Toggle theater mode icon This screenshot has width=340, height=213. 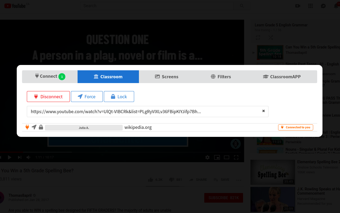(x=227, y=157)
